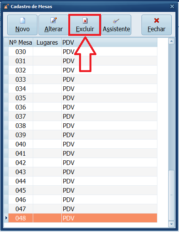
Task: Select table row 030
Action: coord(83,52)
